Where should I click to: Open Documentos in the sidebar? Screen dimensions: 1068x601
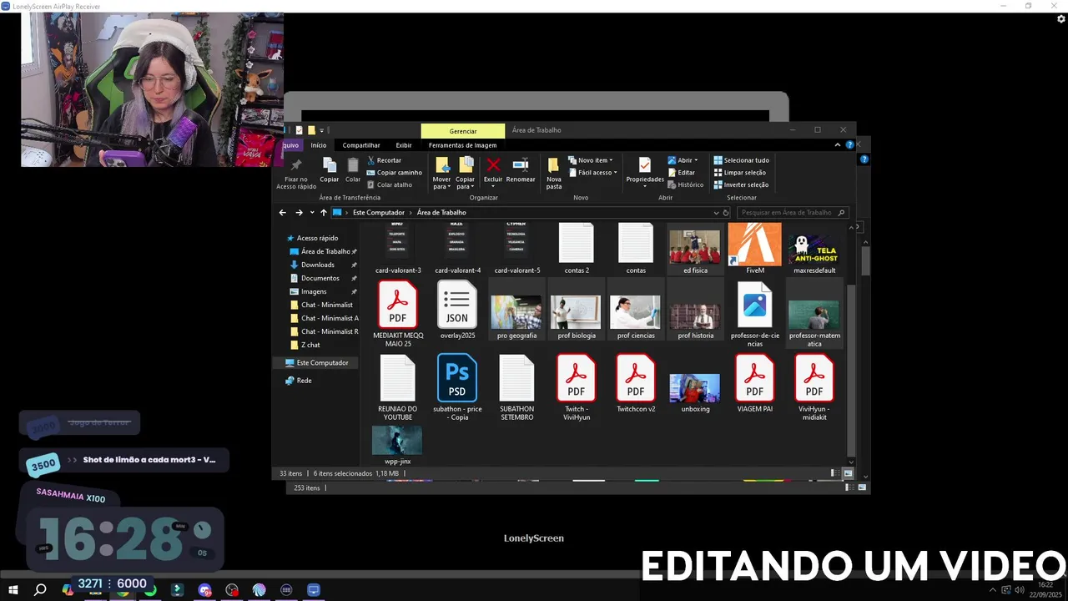[x=320, y=278]
